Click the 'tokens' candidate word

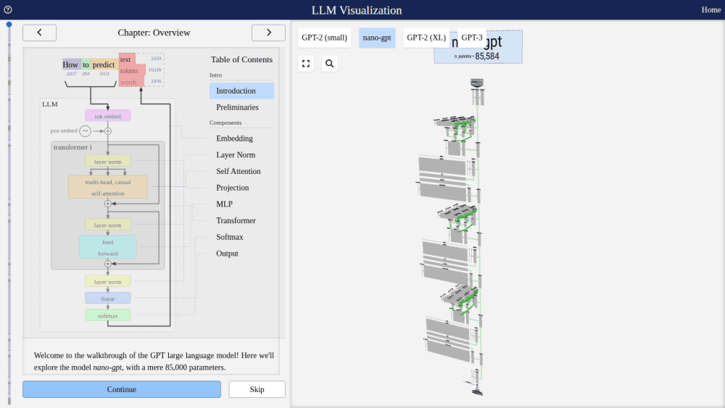click(129, 71)
